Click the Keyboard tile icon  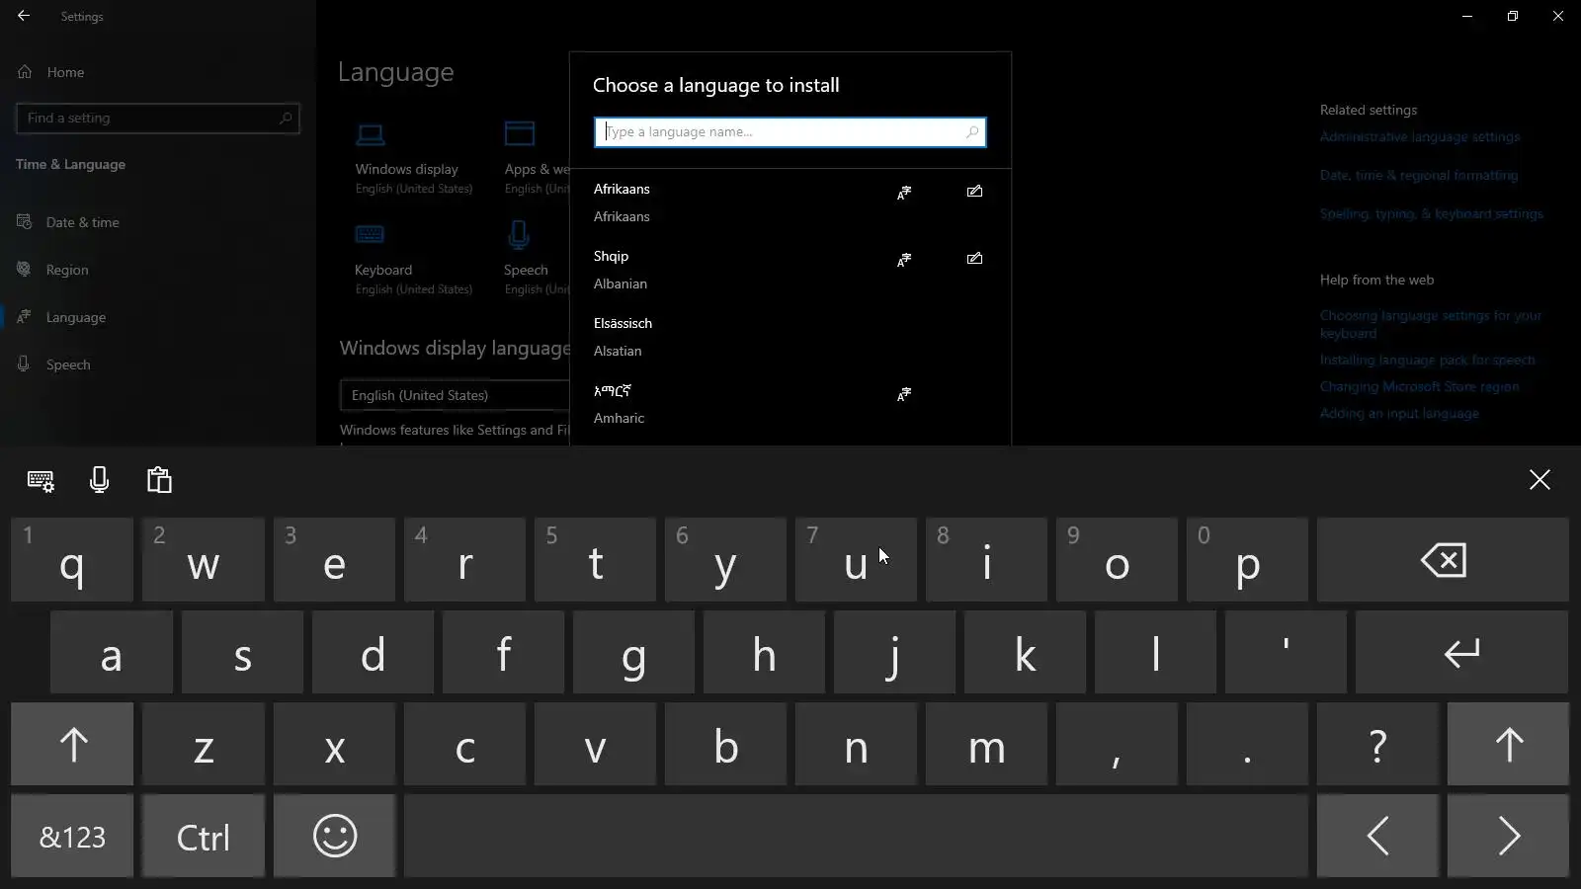370,234
